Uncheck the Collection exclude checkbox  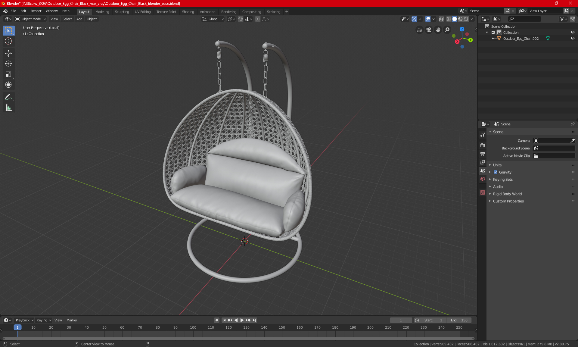tap(493, 33)
